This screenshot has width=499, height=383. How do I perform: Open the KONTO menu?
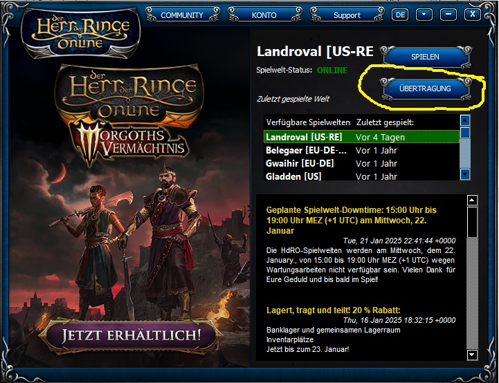coord(264,15)
